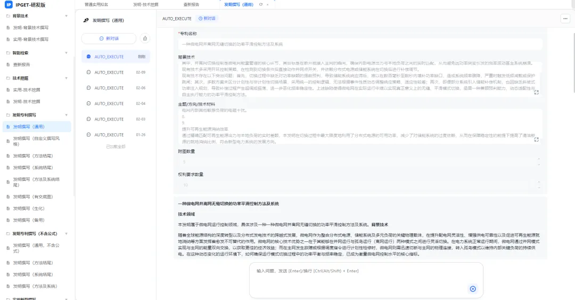This screenshot has height=300, width=575.
Task: Click folder icon beside 背景技术 group
Action: pos(8,16)
